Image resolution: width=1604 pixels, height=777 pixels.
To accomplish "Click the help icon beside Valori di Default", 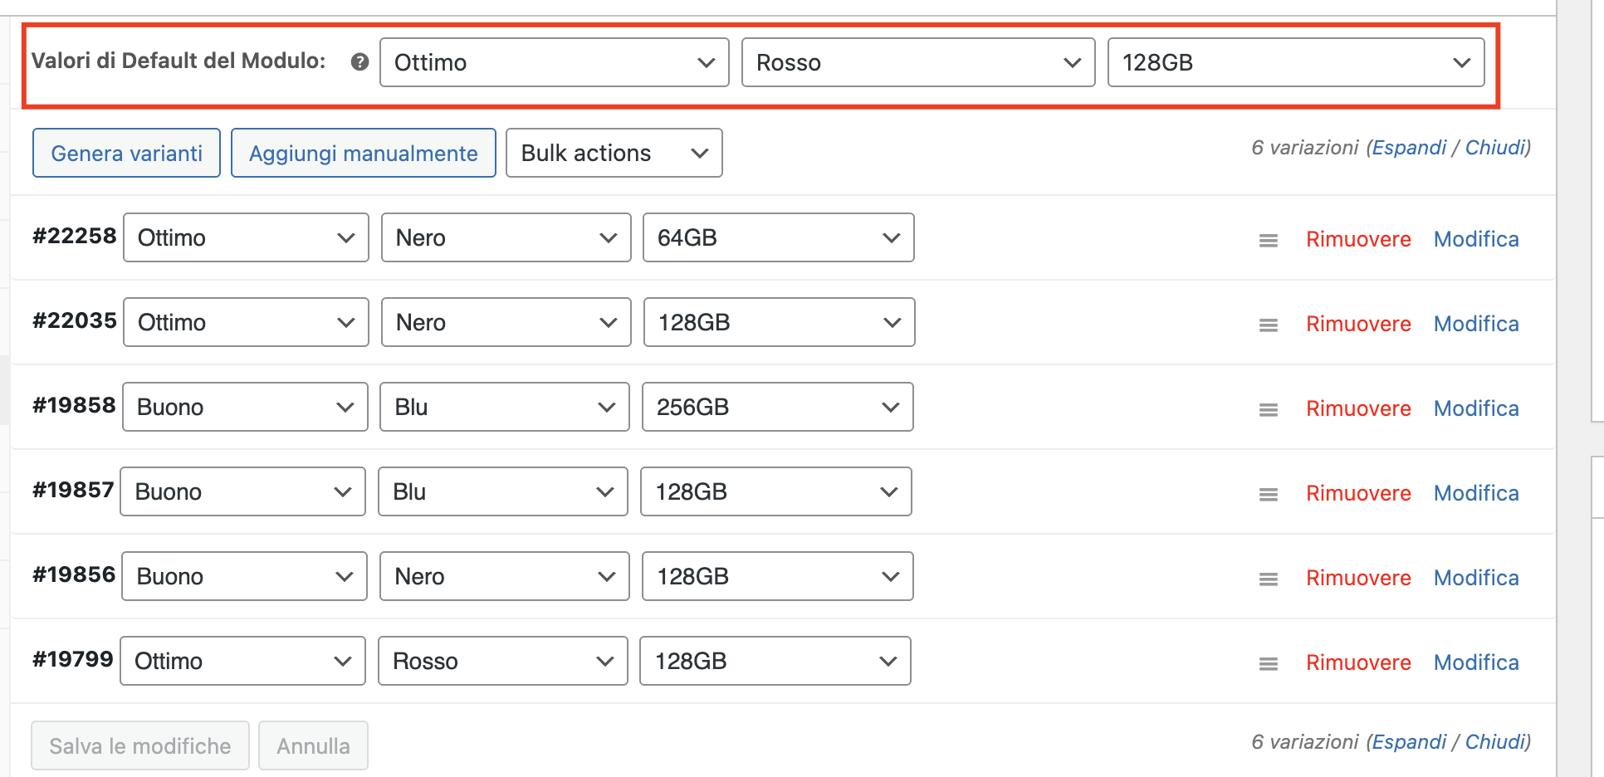I will (359, 62).
